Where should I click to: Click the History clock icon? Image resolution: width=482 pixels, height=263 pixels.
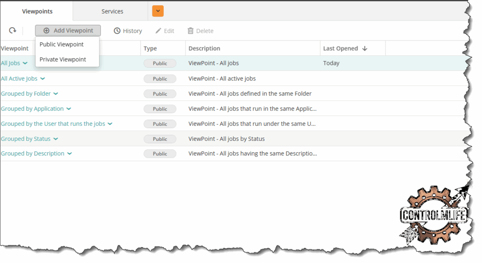point(117,31)
